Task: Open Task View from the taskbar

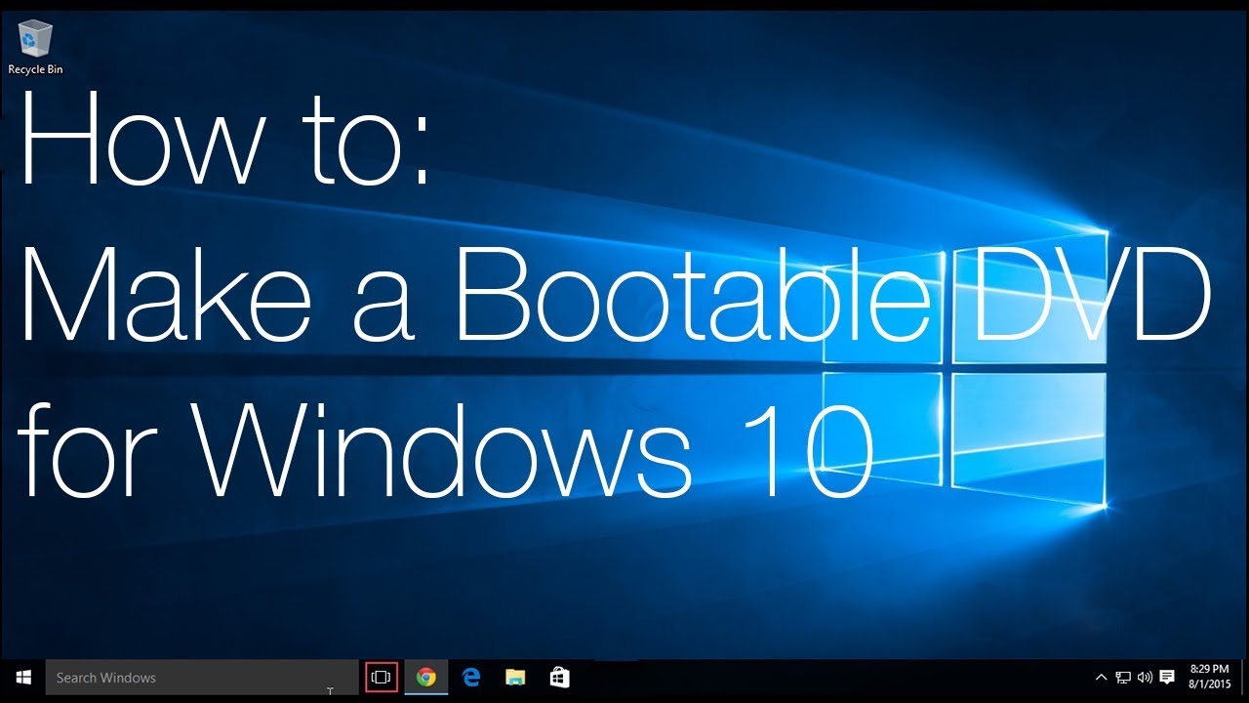Action: 382,677
